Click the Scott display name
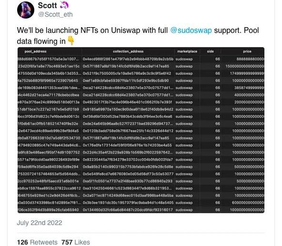Screen dimensions: 282x246 [47, 5]
